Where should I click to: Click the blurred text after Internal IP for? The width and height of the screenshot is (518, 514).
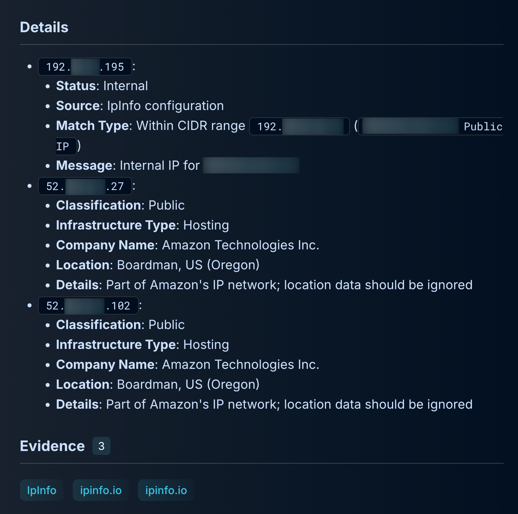tap(251, 165)
